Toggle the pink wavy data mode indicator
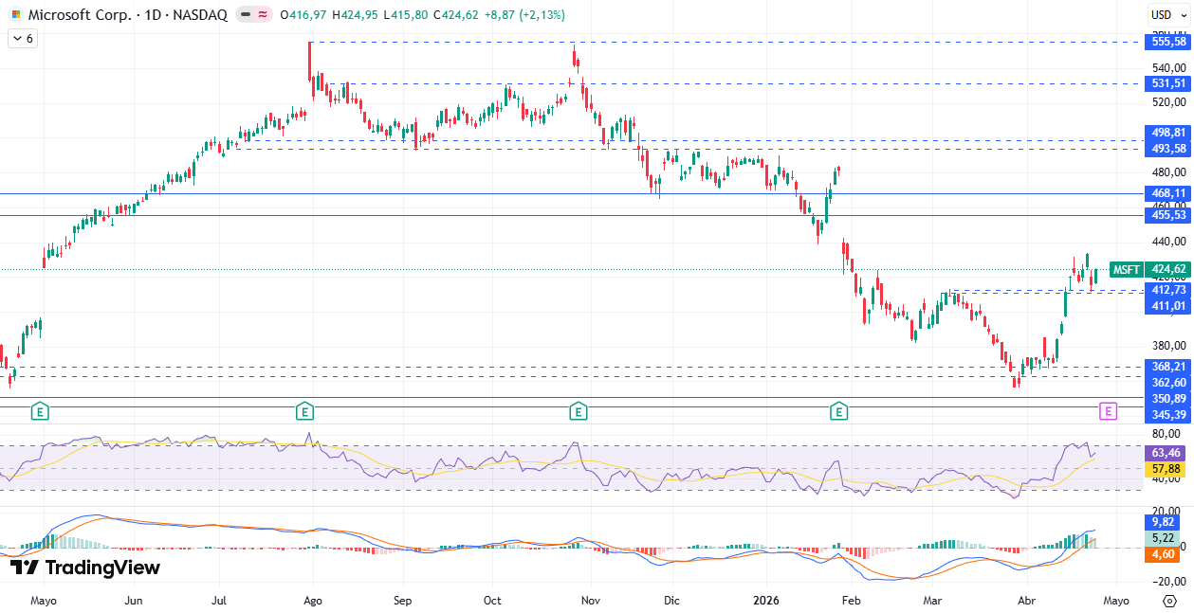 pyautogui.click(x=262, y=15)
